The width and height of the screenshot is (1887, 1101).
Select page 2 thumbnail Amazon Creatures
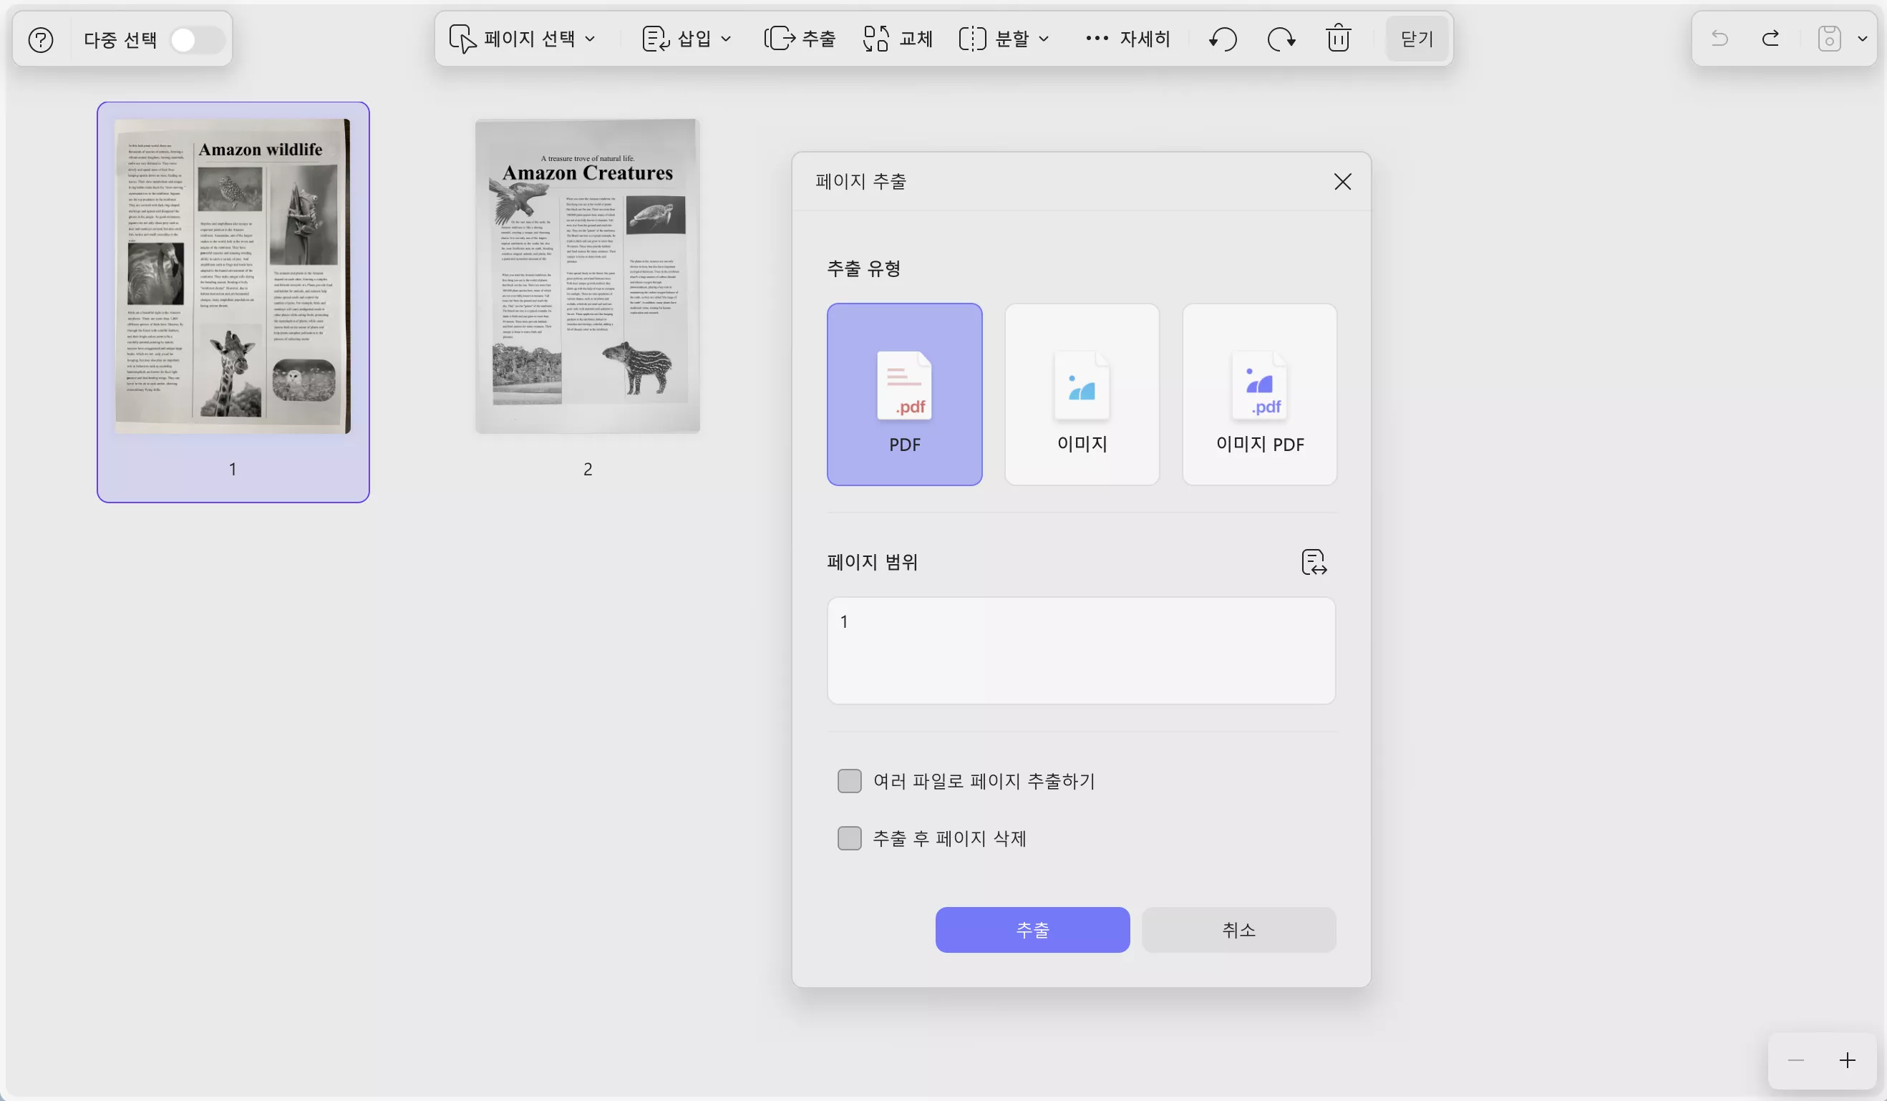tap(587, 276)
